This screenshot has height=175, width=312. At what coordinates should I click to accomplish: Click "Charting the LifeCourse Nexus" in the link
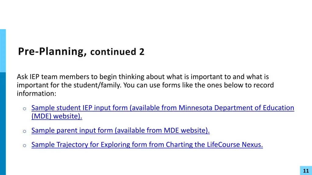click(214, 145)
